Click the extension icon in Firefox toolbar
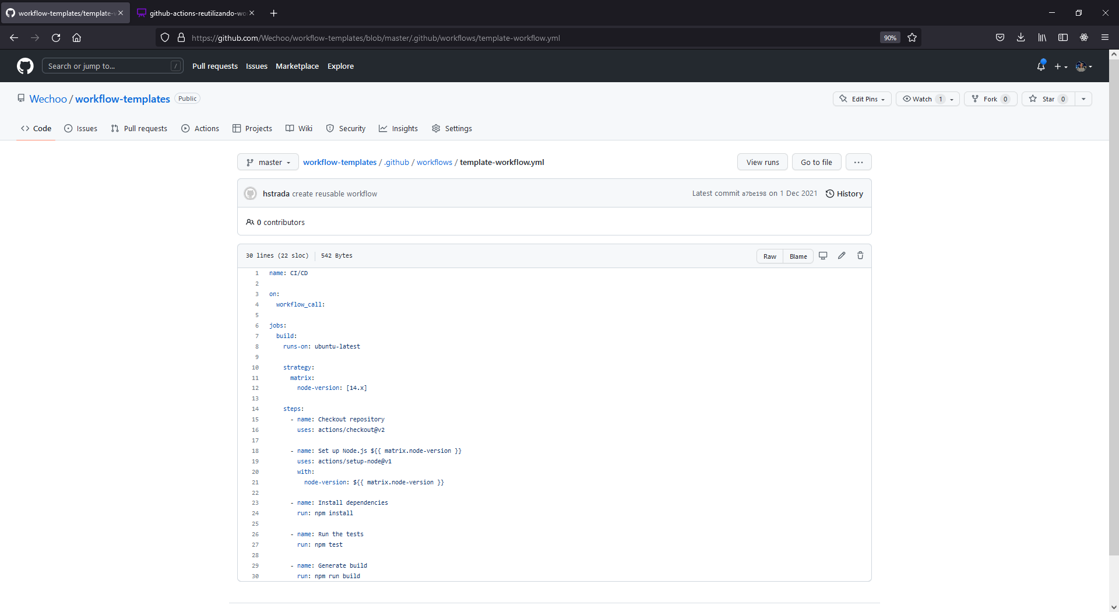 click(x=1083, y=38)
